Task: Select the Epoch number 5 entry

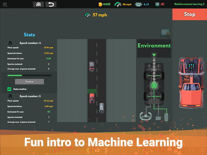Action: click(30, 96)
